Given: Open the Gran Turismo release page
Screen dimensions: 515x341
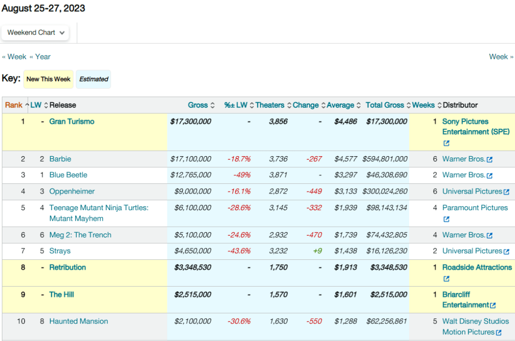Looking at the screenshot, I should coord(72,121).
